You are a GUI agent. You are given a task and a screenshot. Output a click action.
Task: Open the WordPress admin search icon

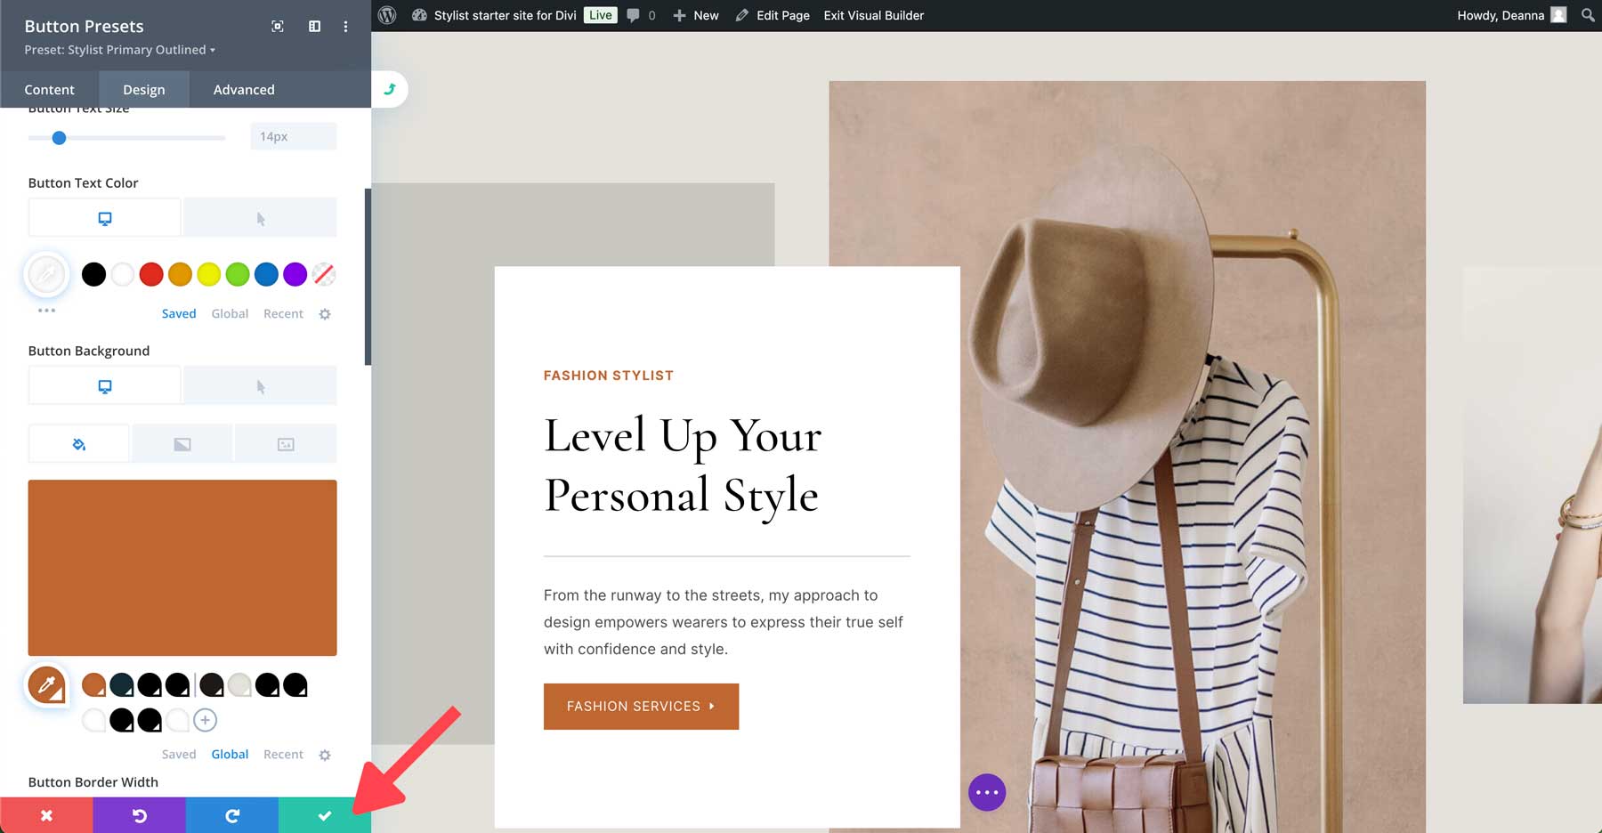click(1587, 15)
